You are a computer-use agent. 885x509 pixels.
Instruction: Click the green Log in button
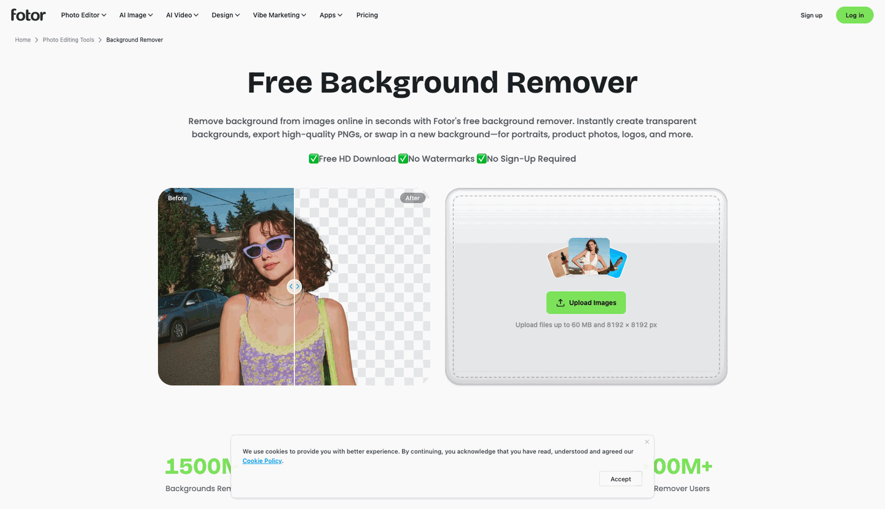[854, 15]
